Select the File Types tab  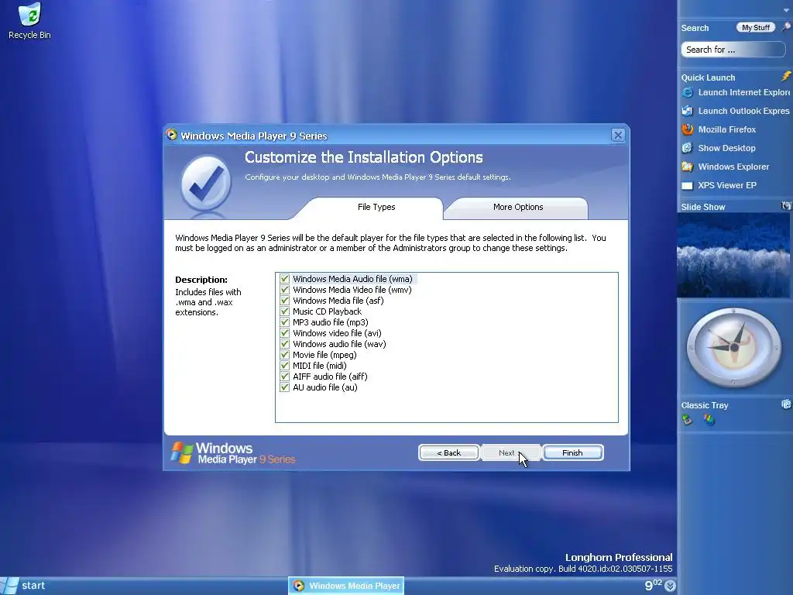376,208
